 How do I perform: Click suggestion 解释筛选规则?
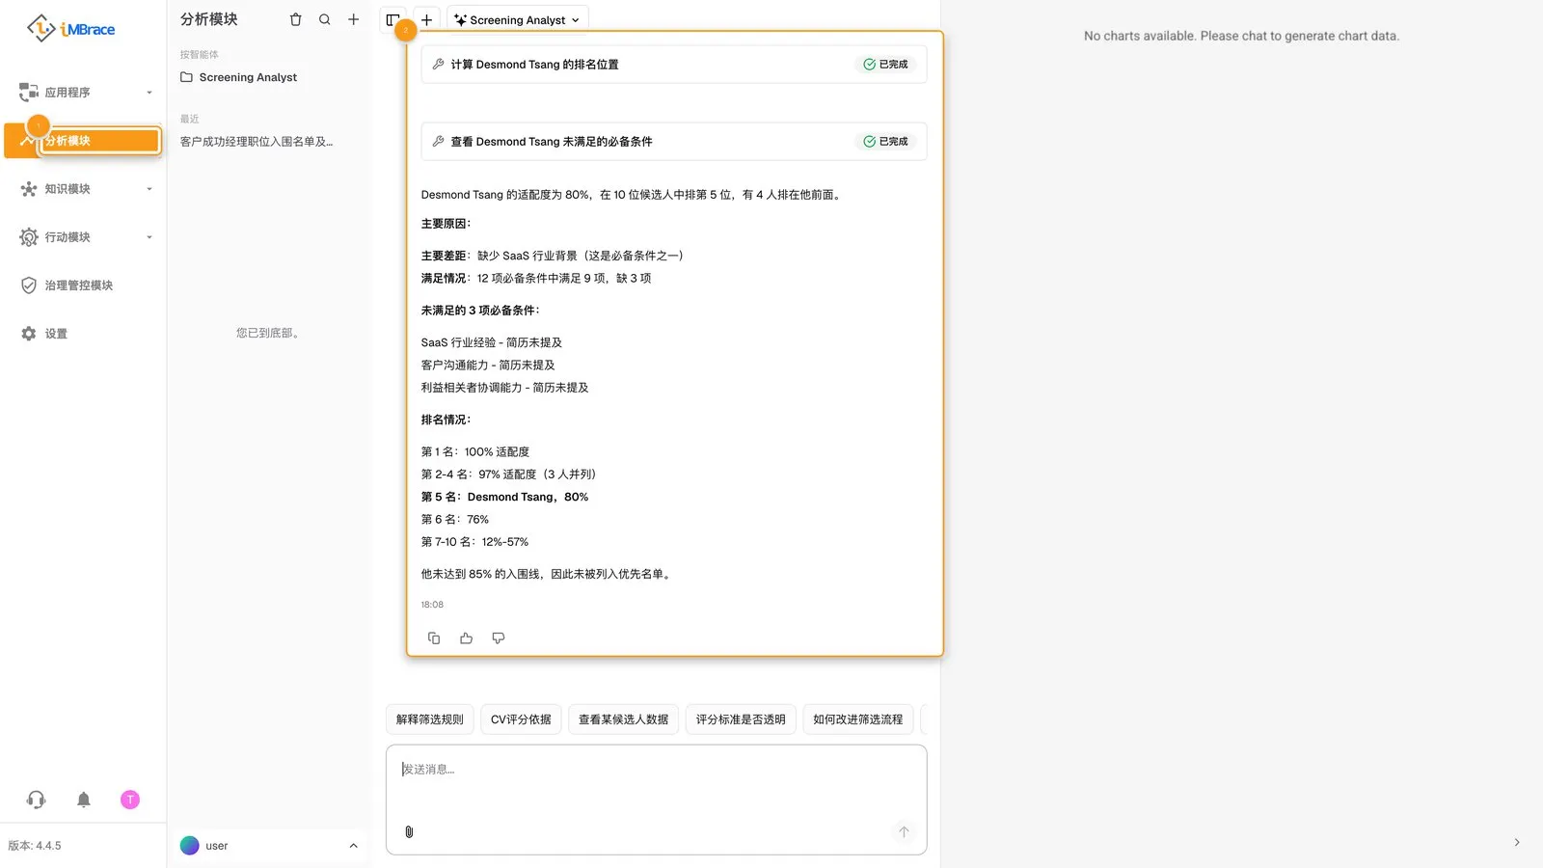tap(430, 719)
